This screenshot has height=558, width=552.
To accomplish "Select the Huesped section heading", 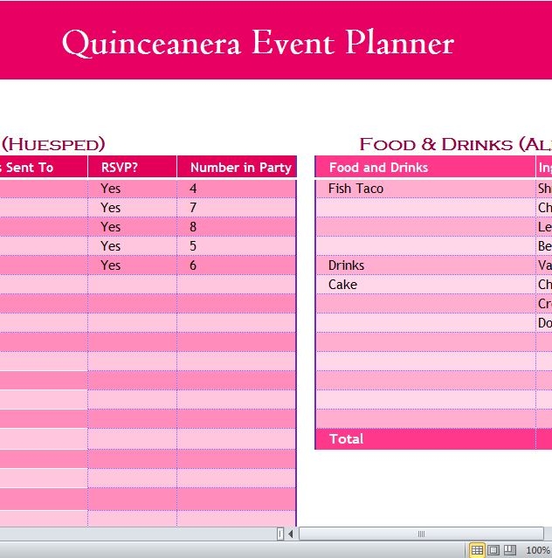I will (x=52, y=144).
